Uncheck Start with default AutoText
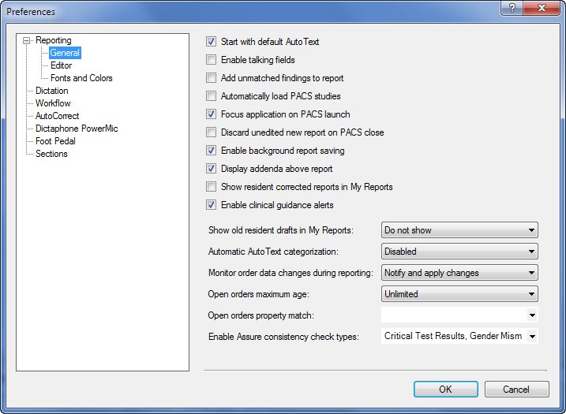This screenshot has height=414, width=566. (x=212, y=42)
